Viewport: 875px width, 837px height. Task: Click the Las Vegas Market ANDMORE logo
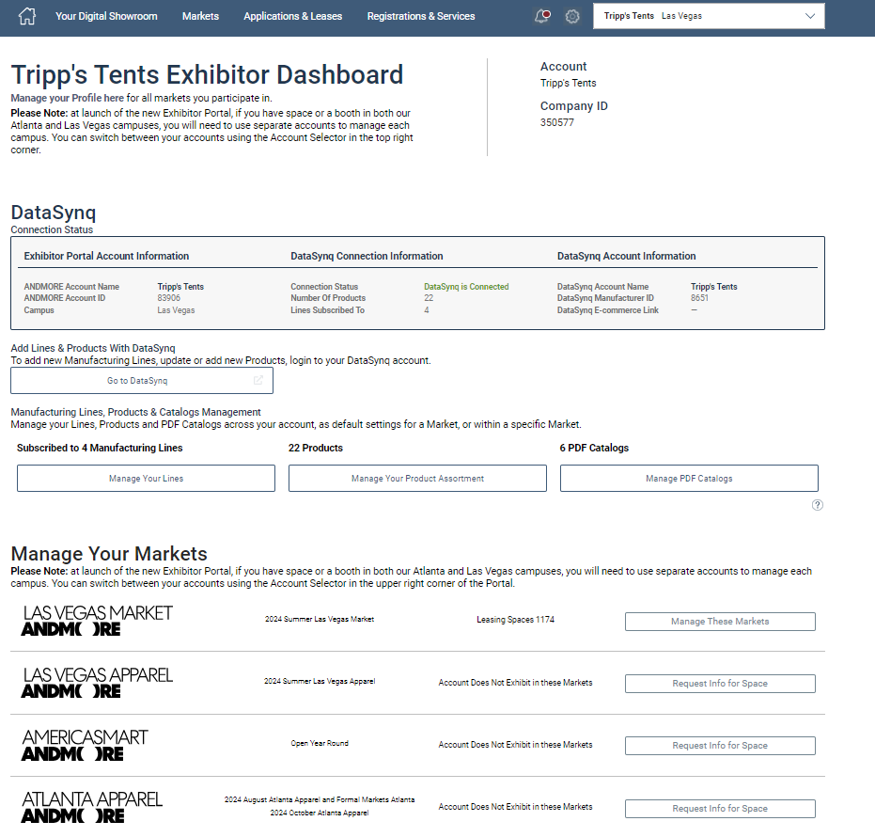coord(97,621)
